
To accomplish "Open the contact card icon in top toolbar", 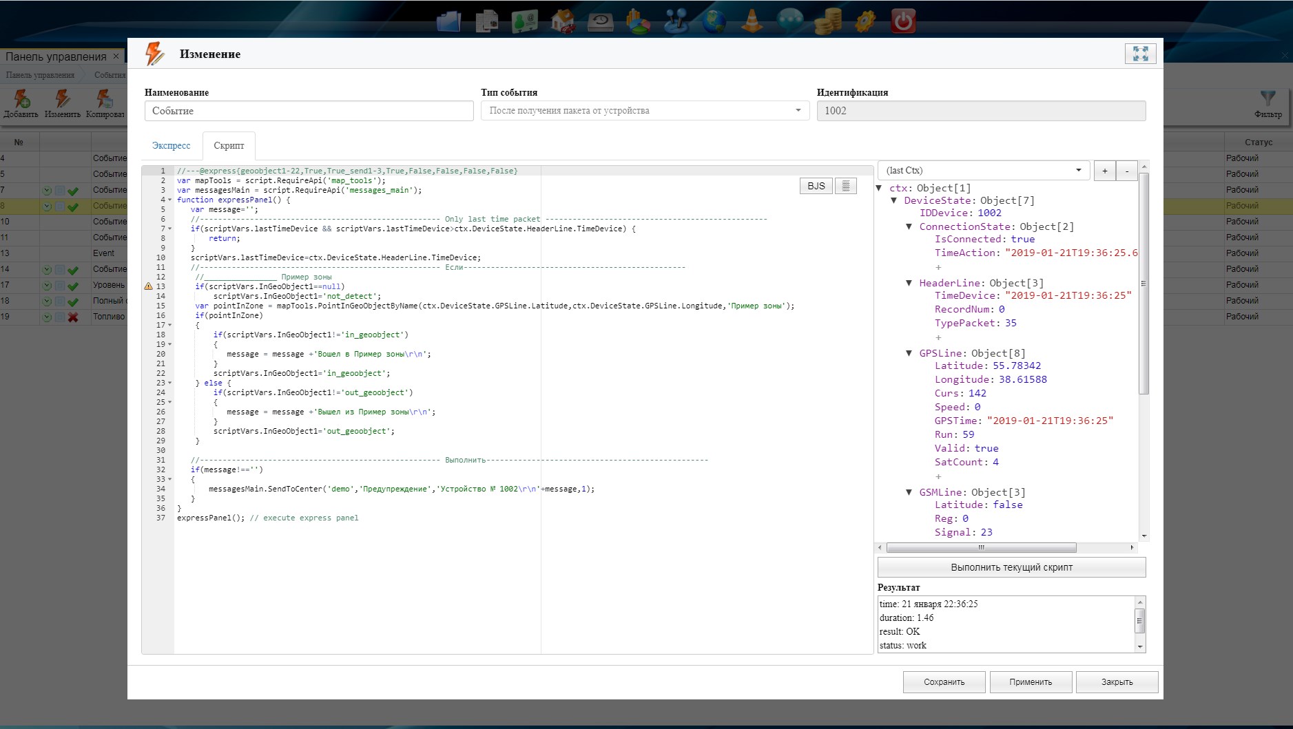I will click(x=525, y=21).
